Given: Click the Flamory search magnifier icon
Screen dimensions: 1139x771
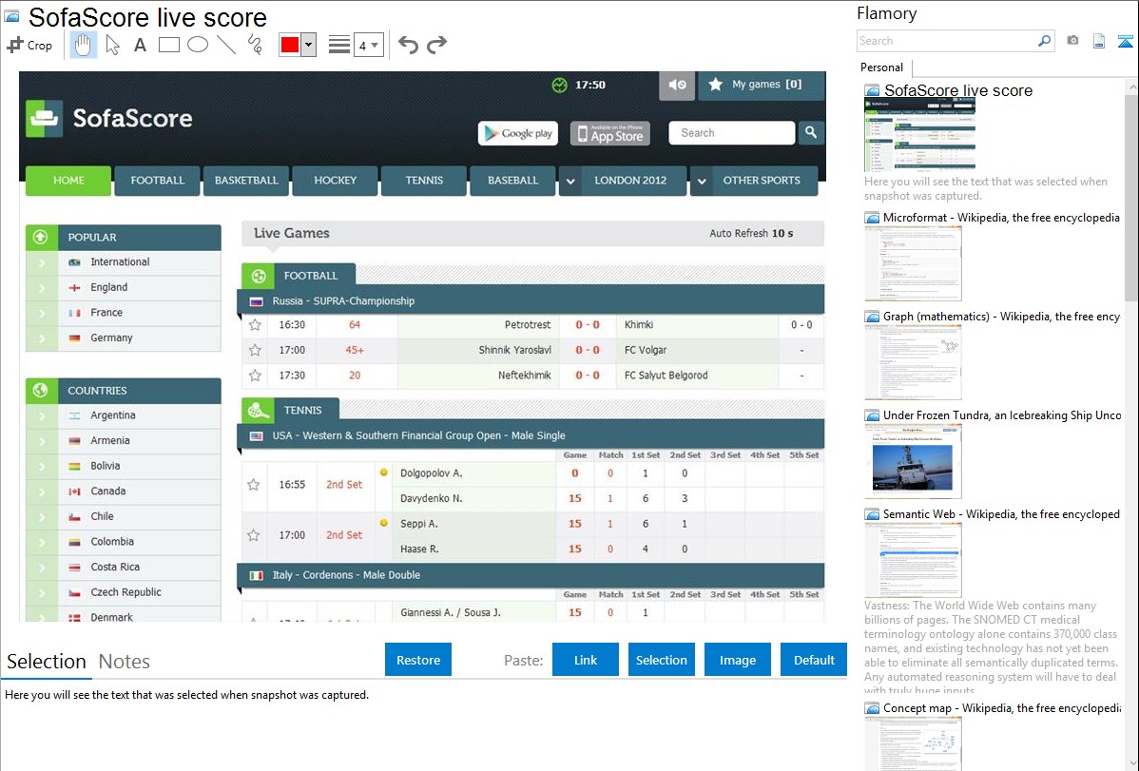Looking at the screenshot, I should click(1044, 41).
